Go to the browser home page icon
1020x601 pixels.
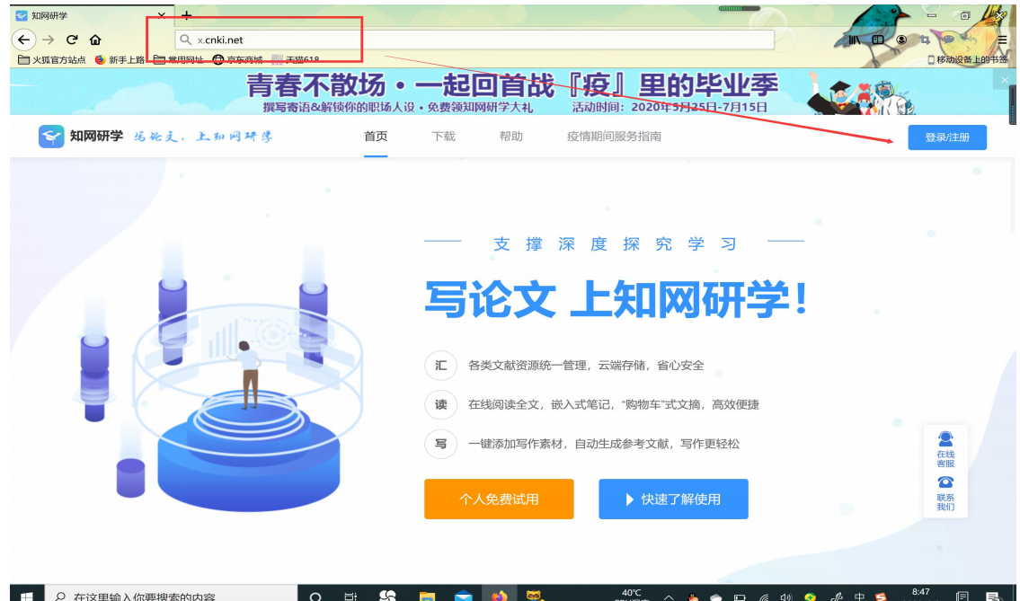click(x=95, y=40)
